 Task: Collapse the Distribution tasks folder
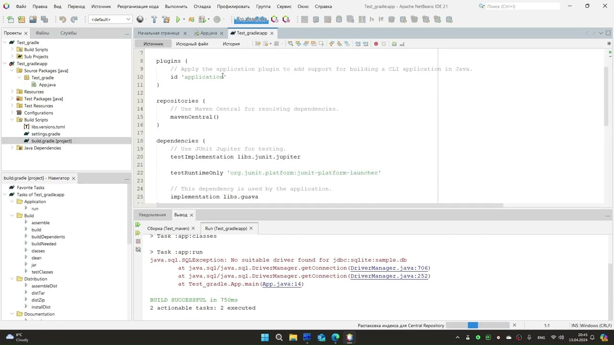(x=12, y=279)
